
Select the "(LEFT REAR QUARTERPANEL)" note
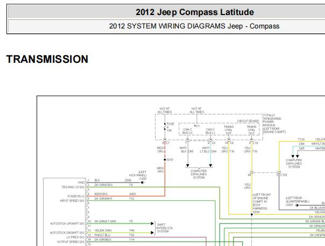(x=297, y=199)
